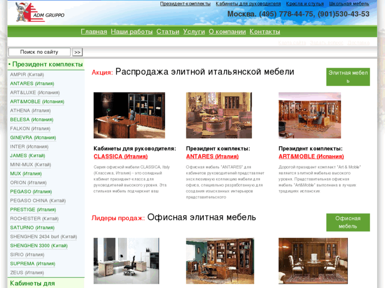385x288 pixels.
Task: Click the Москва phone number header text
Action: (x=298, y=14)
